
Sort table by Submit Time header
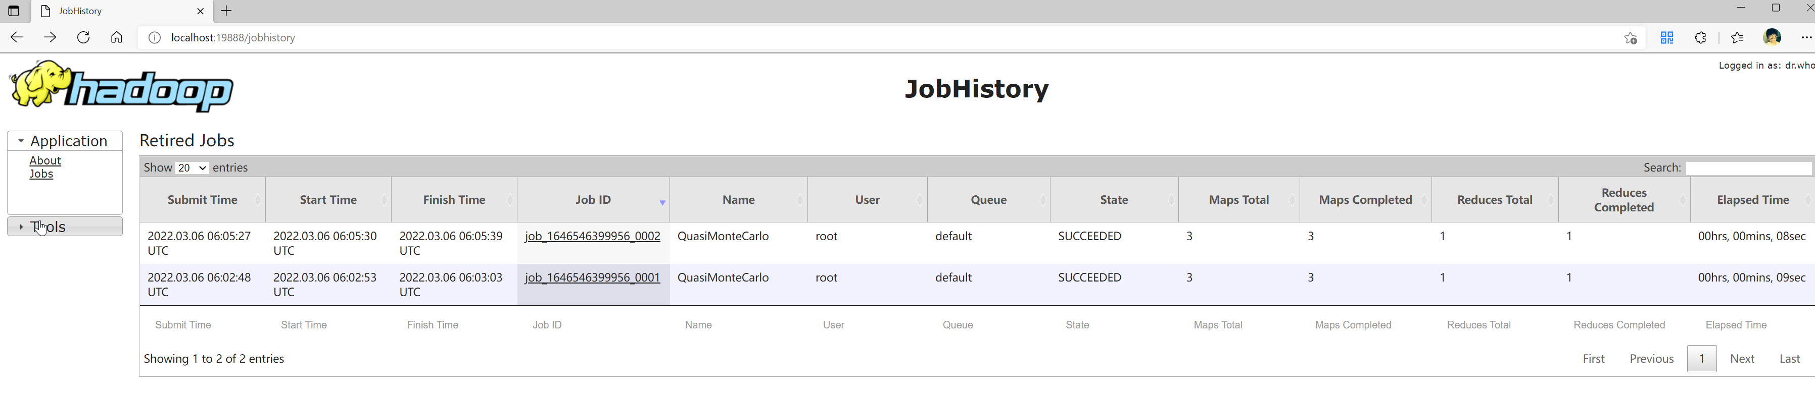tap(203, 200)
